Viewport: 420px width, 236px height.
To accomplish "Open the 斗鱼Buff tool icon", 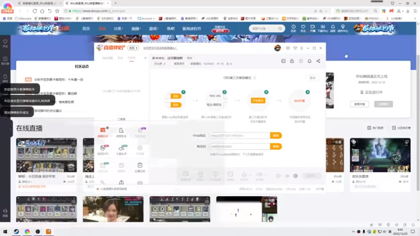I will [121, 150].
